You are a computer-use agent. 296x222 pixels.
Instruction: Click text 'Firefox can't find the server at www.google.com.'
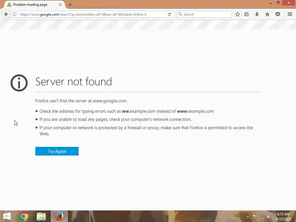coord(81,101)
